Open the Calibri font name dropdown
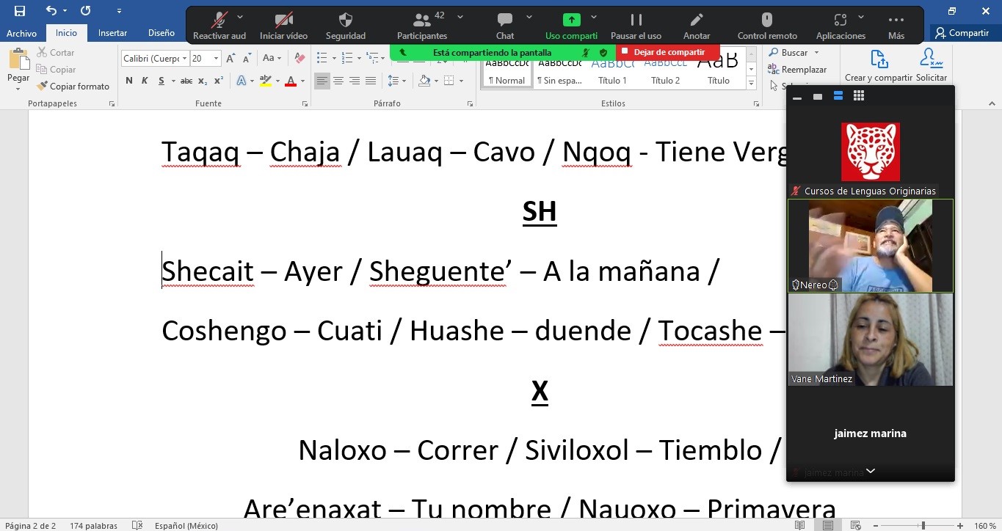The height and width of the screenshot is (531, 1002). coord(184,59)
